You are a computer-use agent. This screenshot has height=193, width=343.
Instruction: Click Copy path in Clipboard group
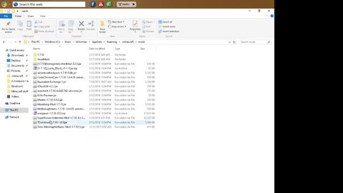coord(42,27)
